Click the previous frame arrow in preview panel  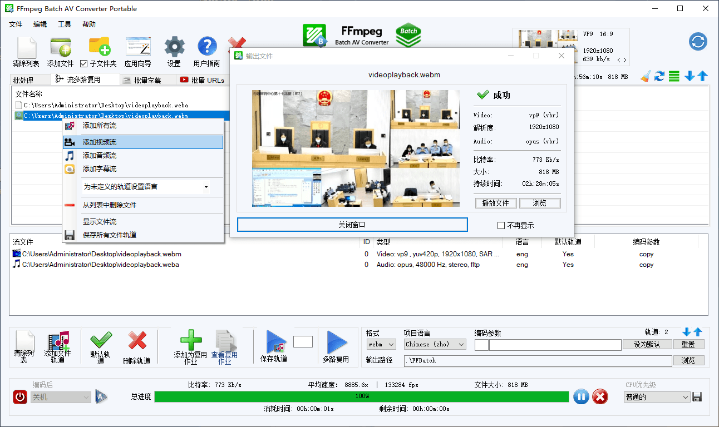point(618,59)
